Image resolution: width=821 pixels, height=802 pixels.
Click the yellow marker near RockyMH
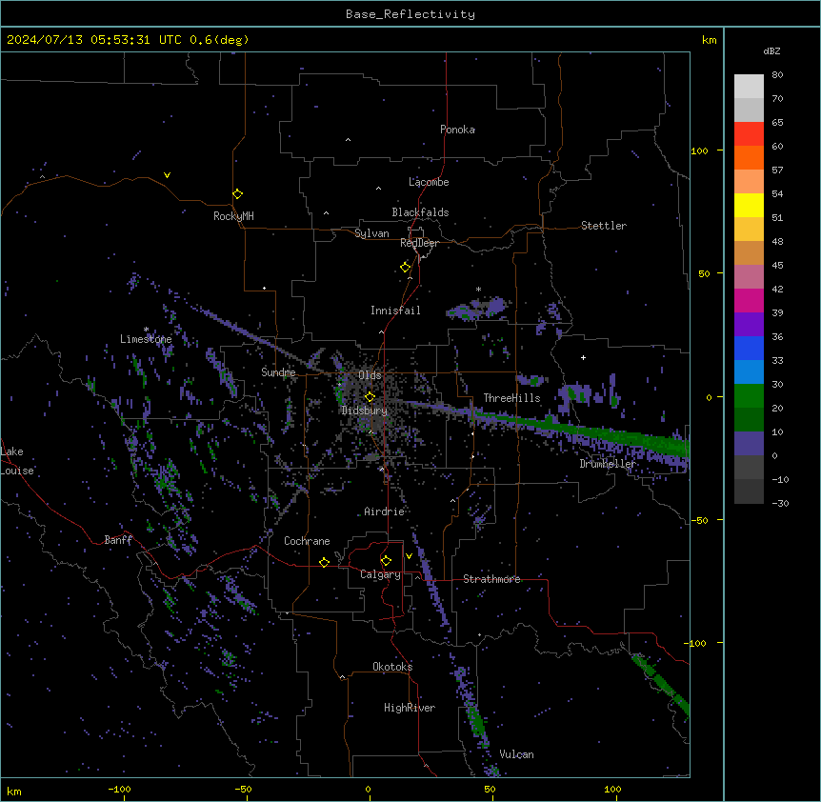coord(237,194)
